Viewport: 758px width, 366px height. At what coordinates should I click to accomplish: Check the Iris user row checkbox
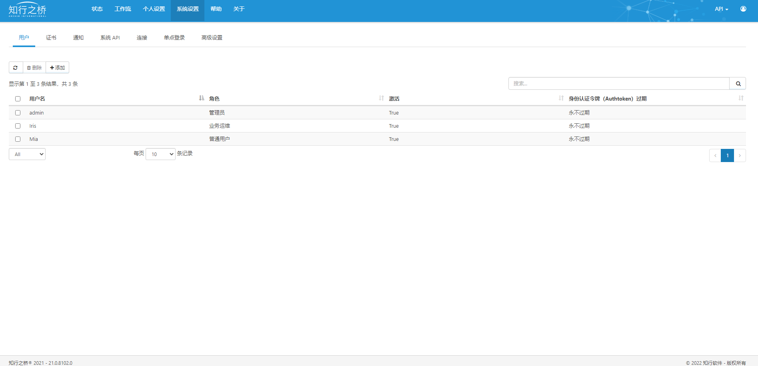point(18,126)
